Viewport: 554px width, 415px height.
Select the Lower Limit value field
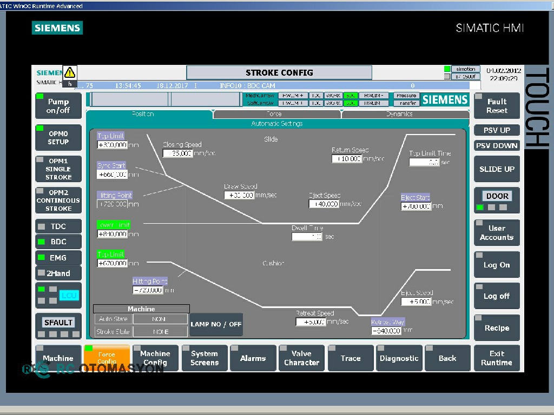point(112,234)
